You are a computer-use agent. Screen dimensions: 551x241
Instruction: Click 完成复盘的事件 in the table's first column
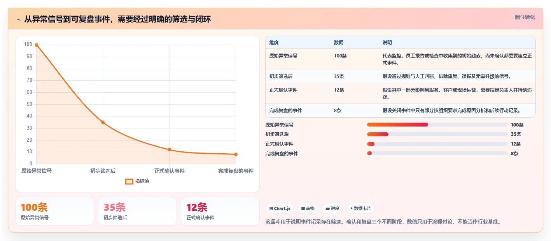[x=285, y=111]
